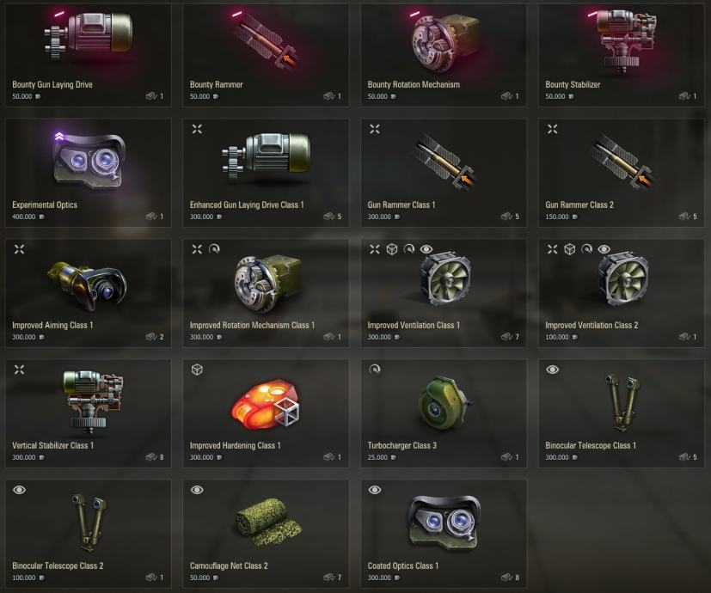Click the firepower category icon on Gun Rammer Class 2
The height and width of the screenshot is (593, 711).
[552, 129]
